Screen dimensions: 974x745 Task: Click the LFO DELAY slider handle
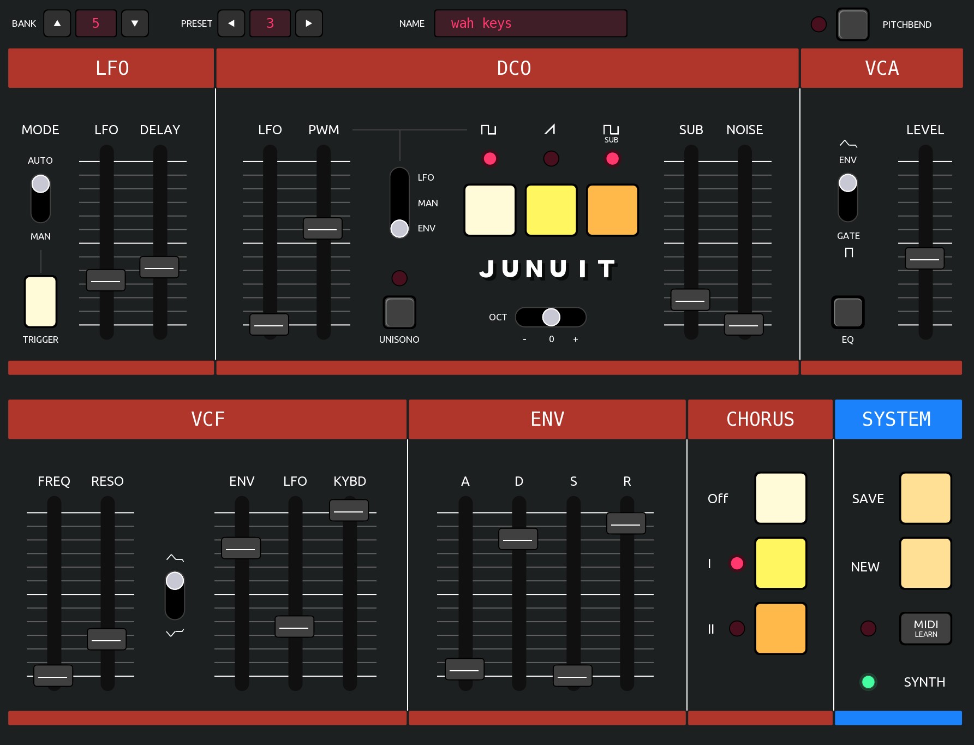159,267
